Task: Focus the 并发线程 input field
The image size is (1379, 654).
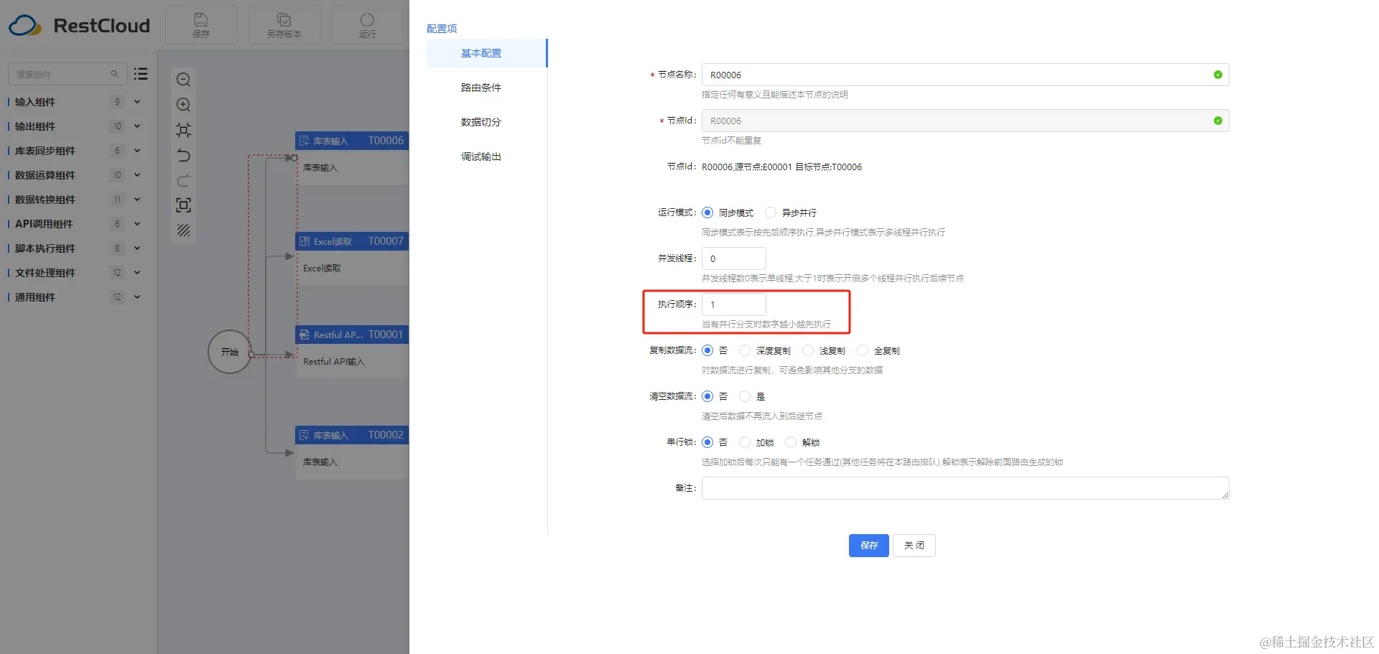Action: coord(734,258)
